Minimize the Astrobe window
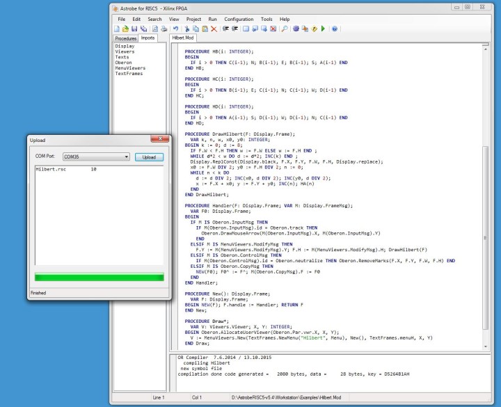Image resolution: width=501 pixels, height=407 pixels. [x=456, y=7]
